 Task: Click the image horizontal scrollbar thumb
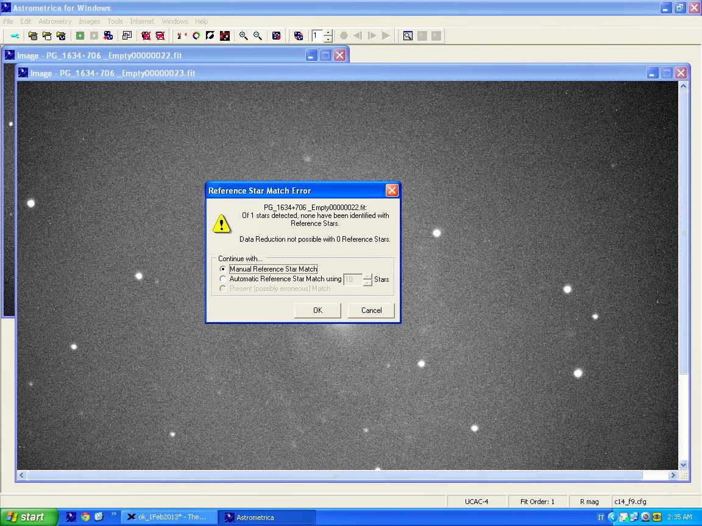click(x=335, y=475)
